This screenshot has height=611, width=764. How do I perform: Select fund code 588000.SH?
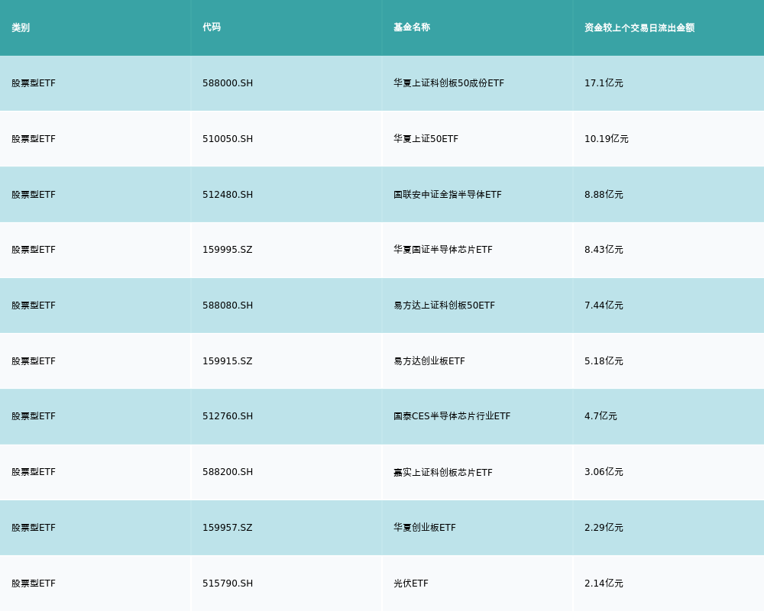click(228, 83)
